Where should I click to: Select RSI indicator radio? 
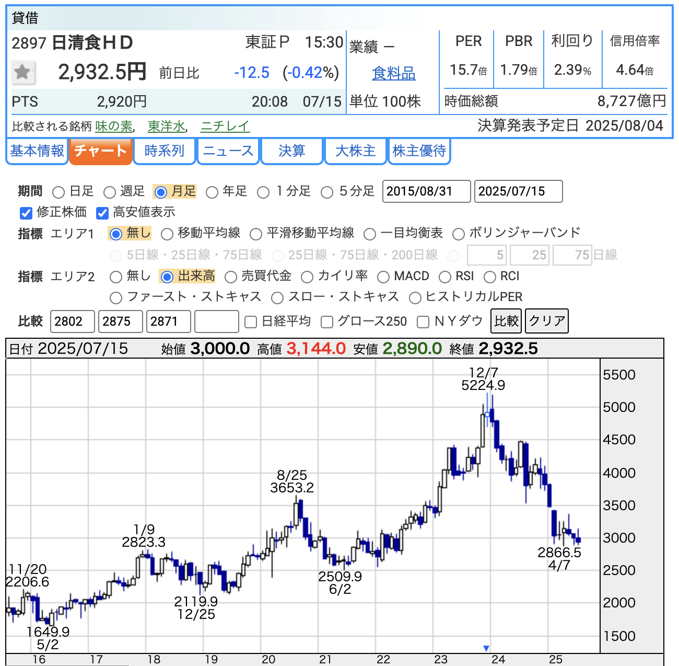pyautogui.click(x=445, y=277)
